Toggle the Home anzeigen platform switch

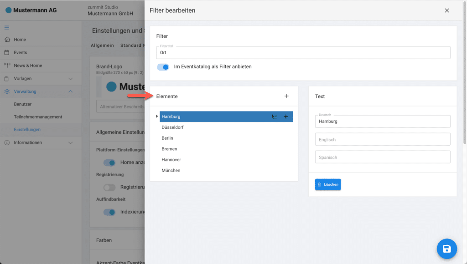(x=109, y=162)
